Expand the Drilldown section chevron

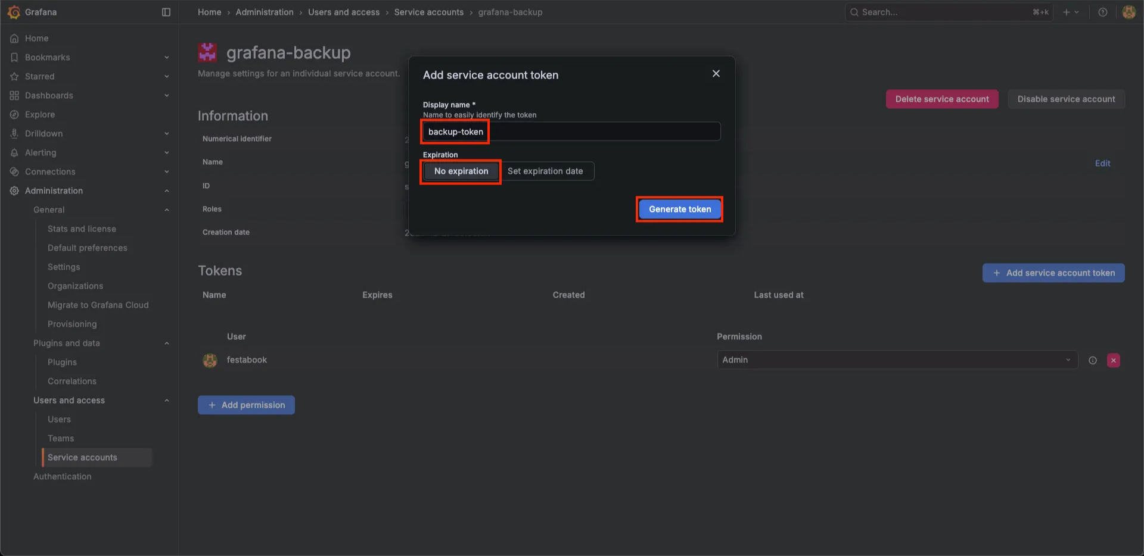coord(167,133)
